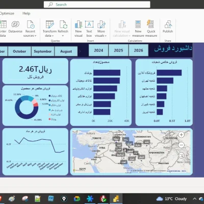Click the Recent sources icon
This screenshot has width=204, height=204.
[x=31, y=24]
